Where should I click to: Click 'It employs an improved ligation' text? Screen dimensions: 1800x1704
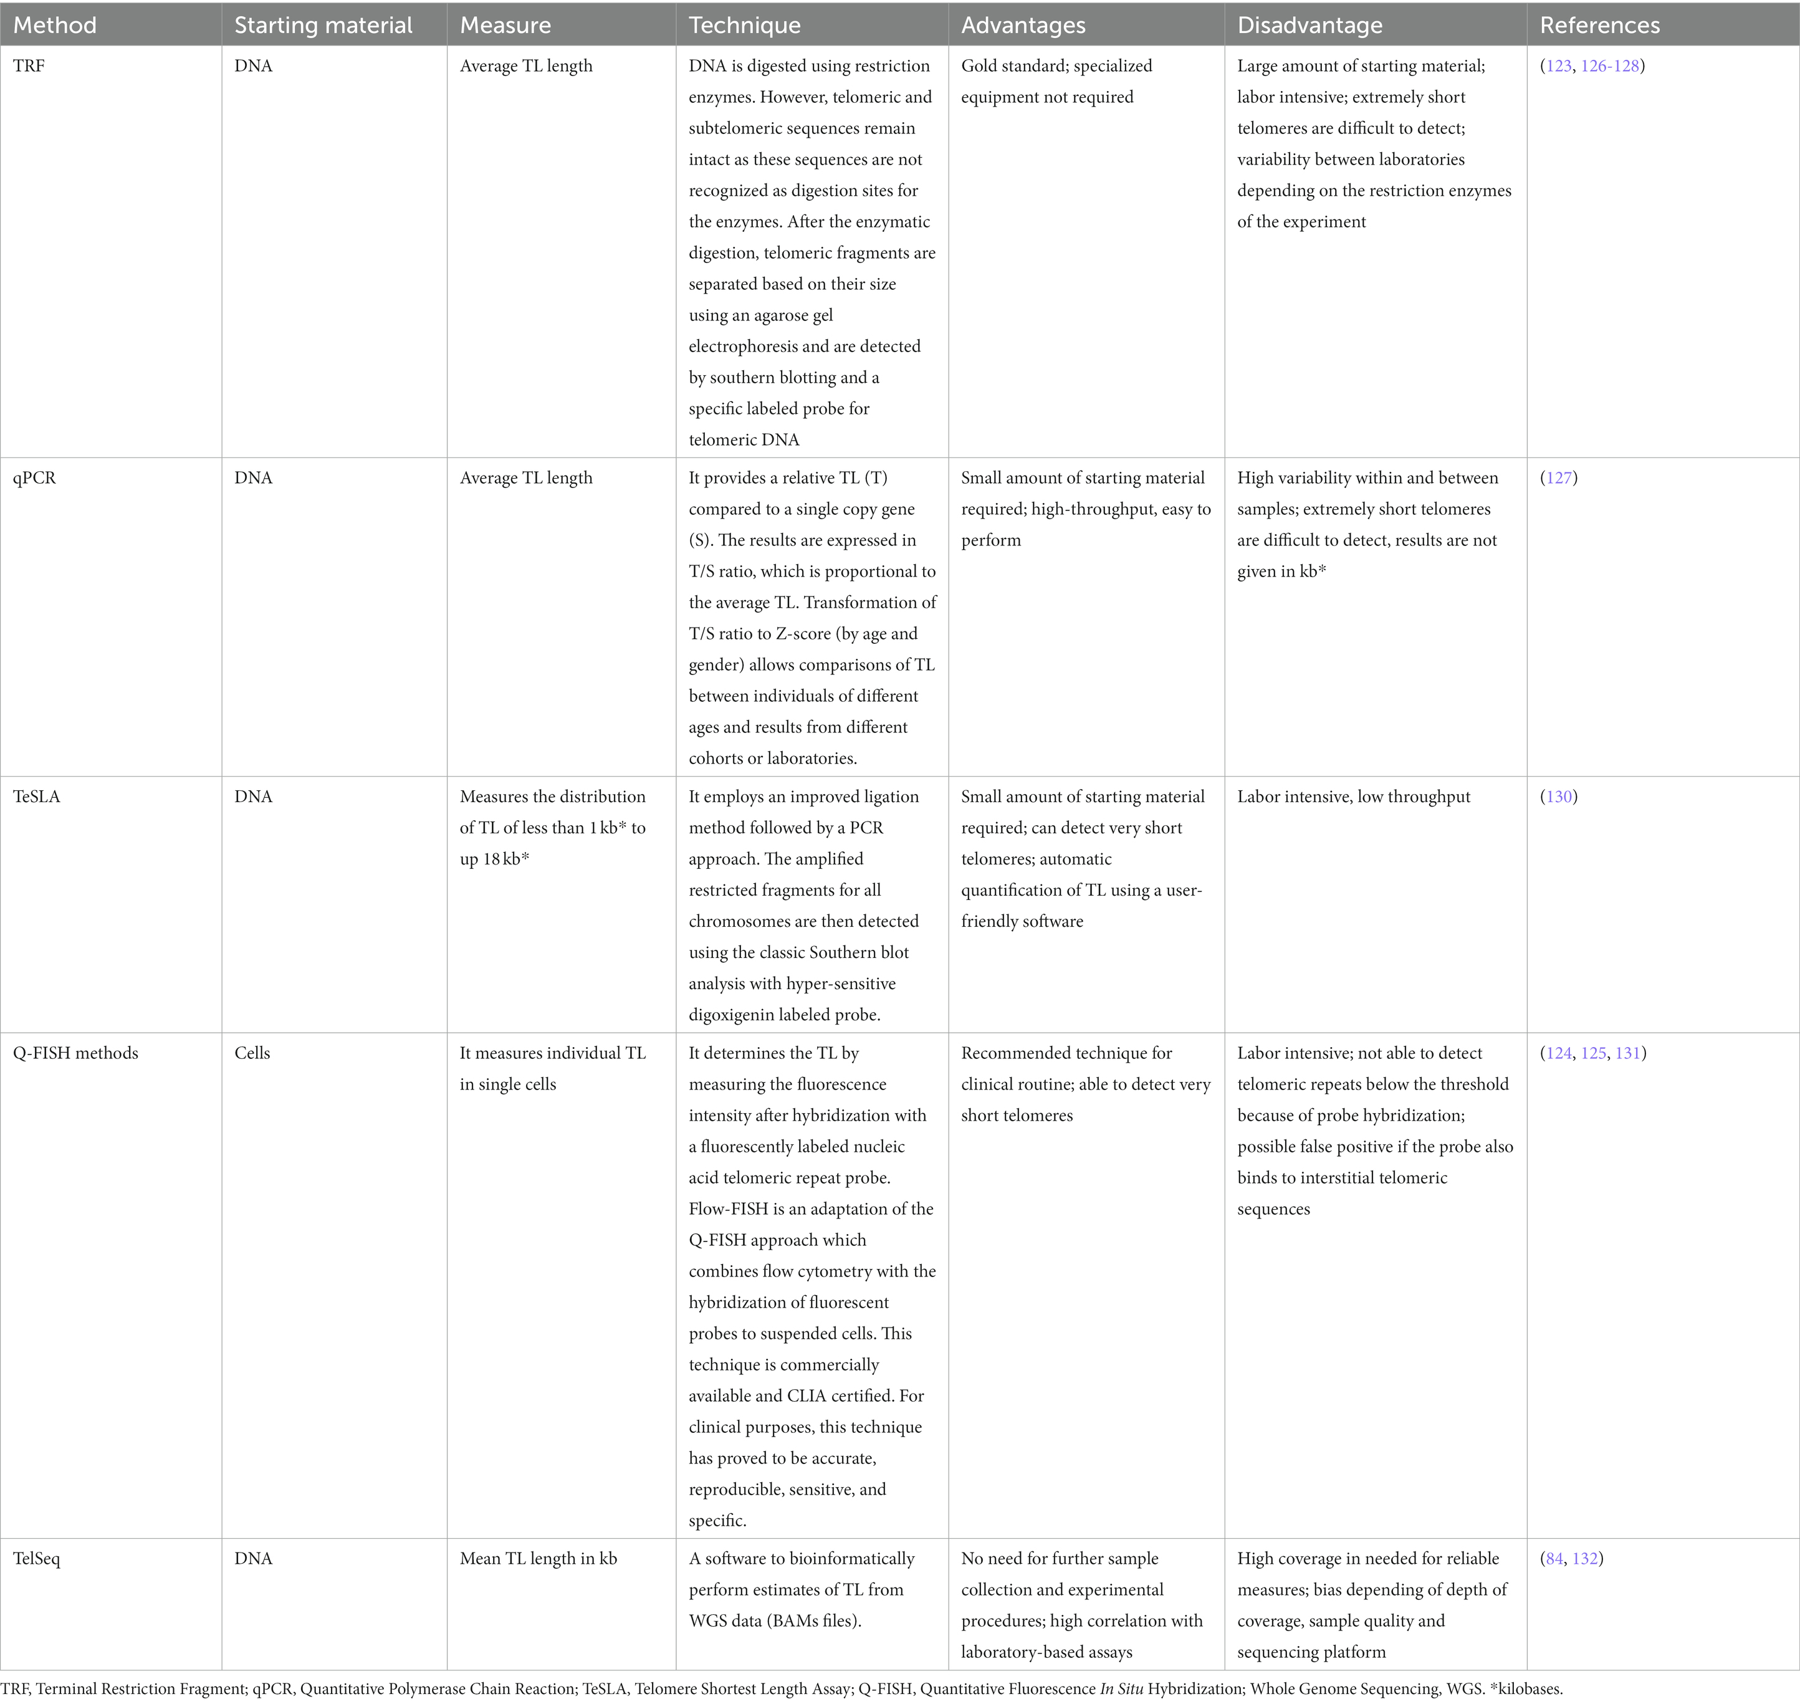(x=804, y=797)
